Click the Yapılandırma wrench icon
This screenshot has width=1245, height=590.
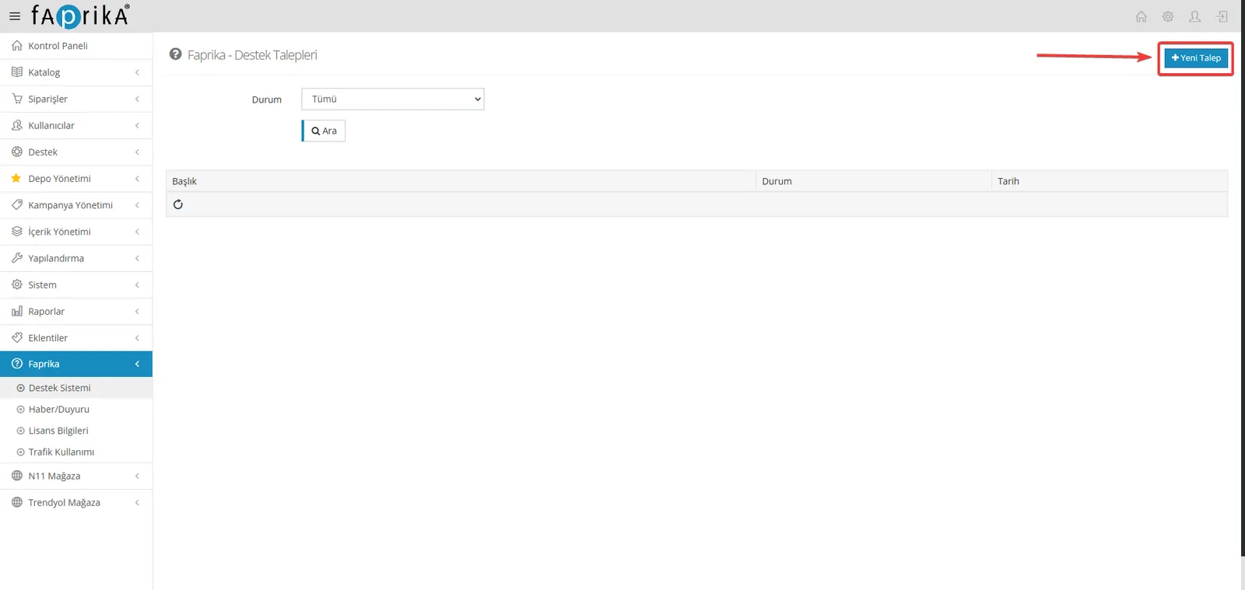point(17,257)
